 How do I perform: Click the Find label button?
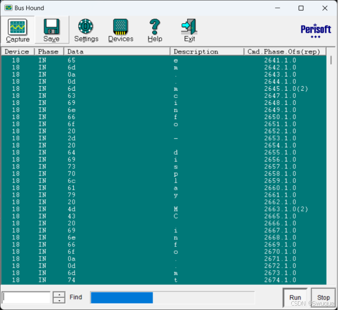pos(76,297)
